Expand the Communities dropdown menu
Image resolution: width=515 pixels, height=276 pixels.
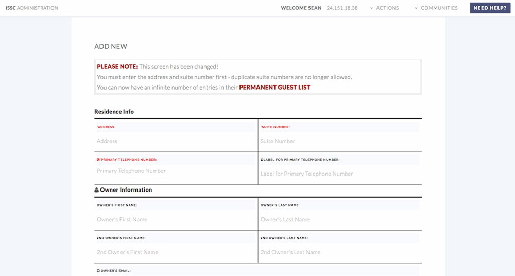[436, 8]
